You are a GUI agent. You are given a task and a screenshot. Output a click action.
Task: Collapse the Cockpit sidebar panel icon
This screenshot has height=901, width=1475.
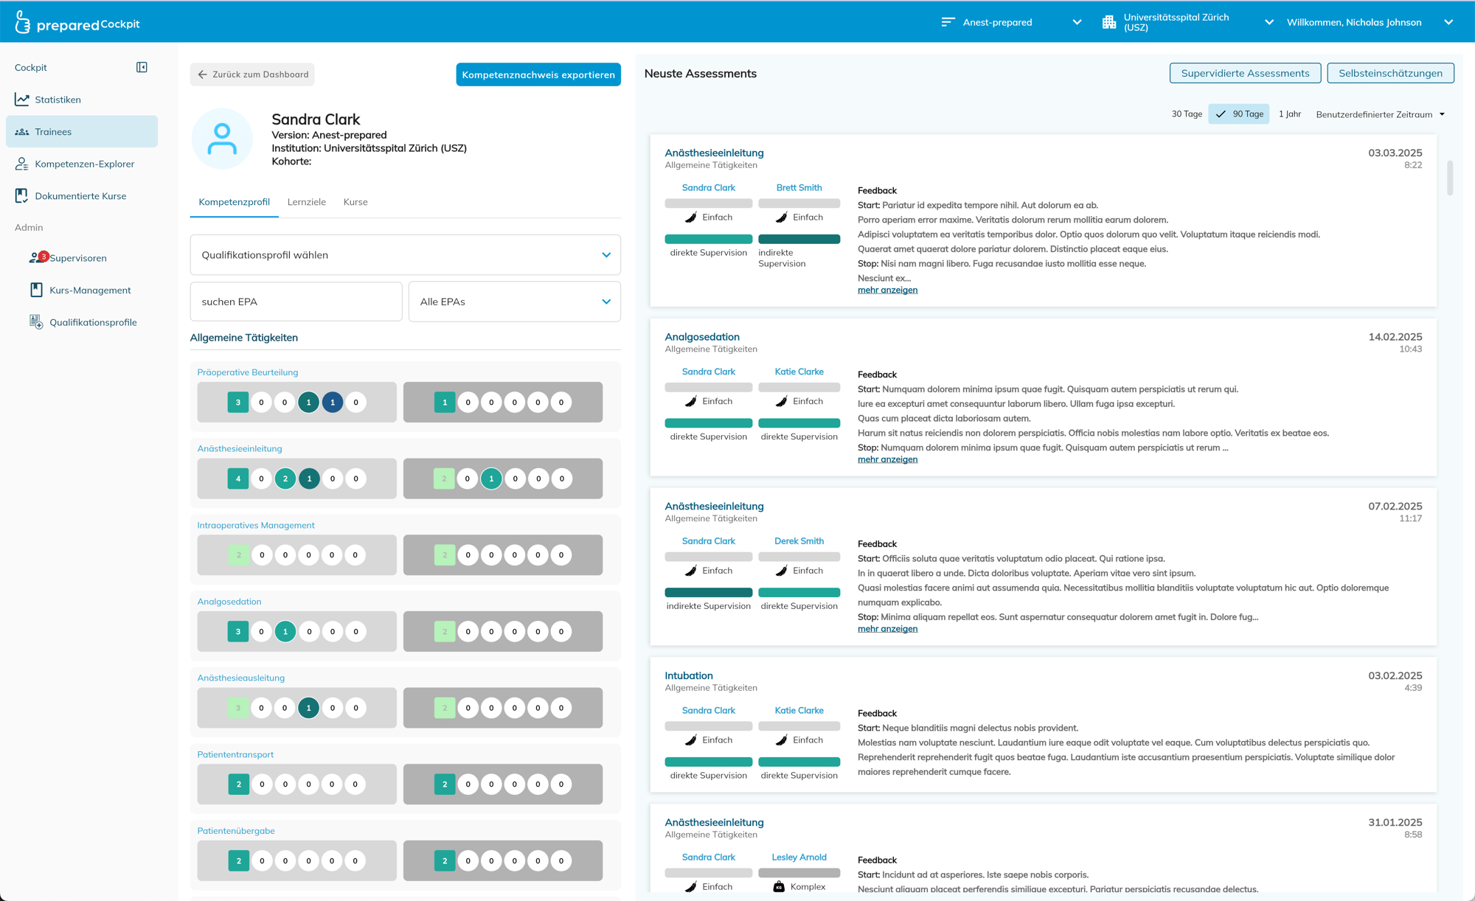coord(142,67)
